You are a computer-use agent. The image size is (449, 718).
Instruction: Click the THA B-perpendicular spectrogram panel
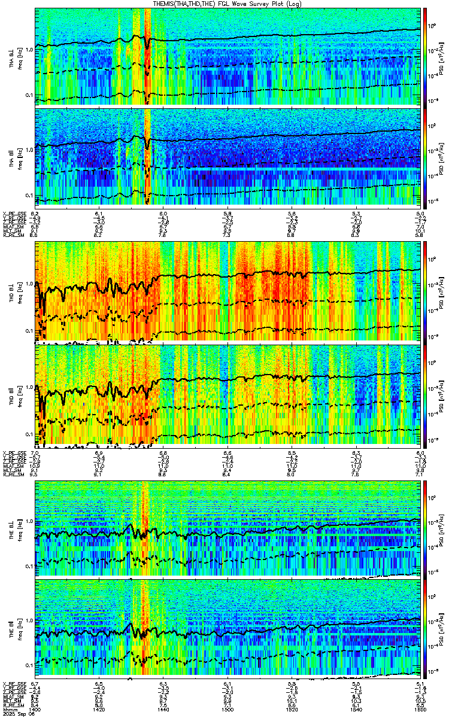(227, 57)
